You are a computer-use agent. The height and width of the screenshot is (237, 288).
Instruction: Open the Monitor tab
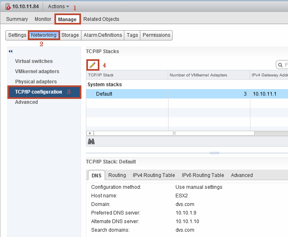pyautogui.click(x=43, y=19)
